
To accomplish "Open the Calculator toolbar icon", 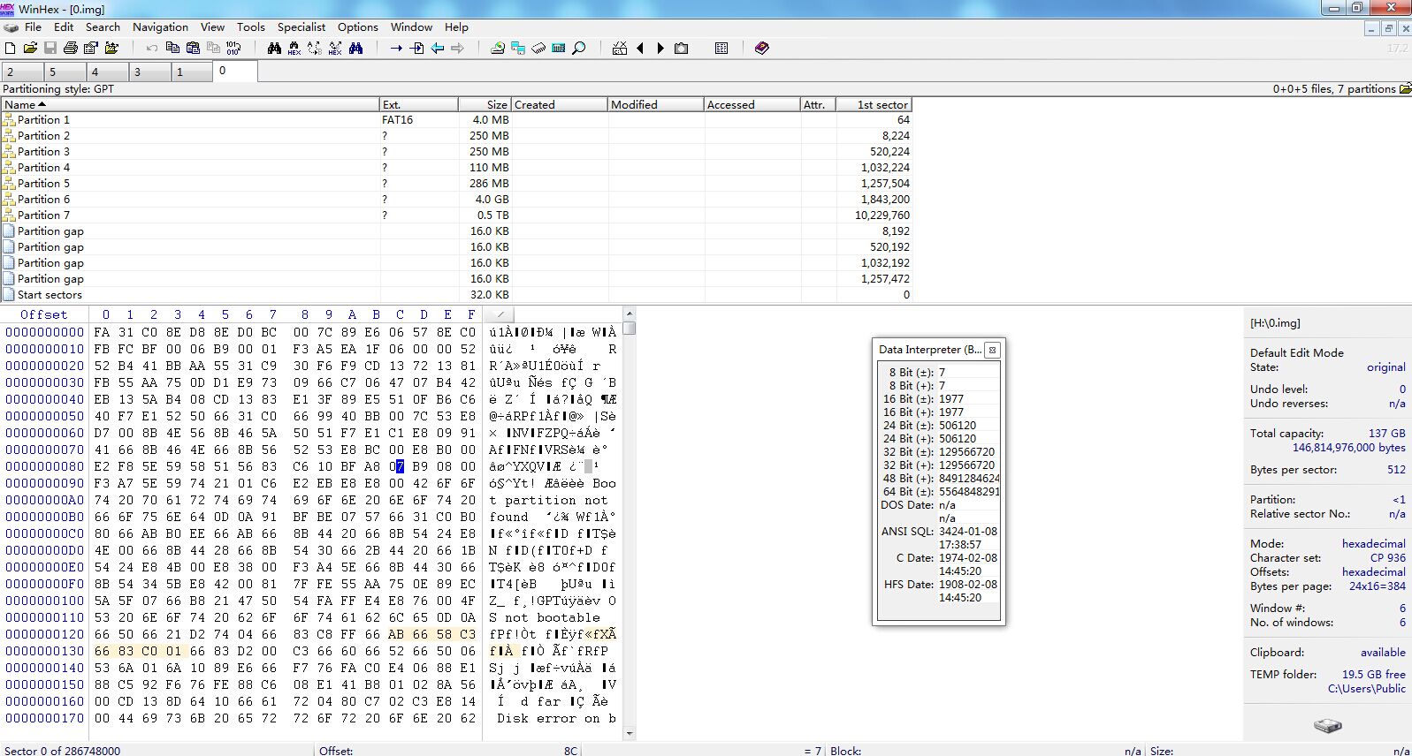I will (x=559, y=48).
